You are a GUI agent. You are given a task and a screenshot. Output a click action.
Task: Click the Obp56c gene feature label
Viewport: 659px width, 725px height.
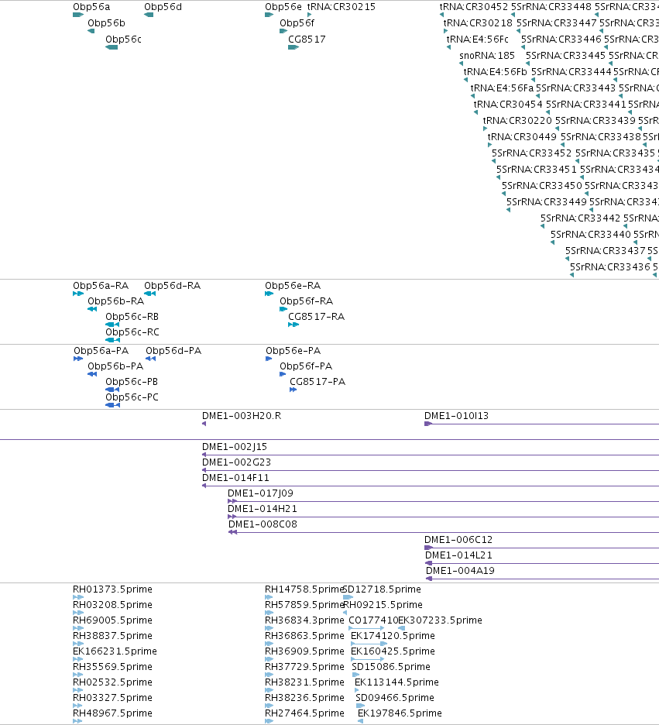[x=123, y=40]
